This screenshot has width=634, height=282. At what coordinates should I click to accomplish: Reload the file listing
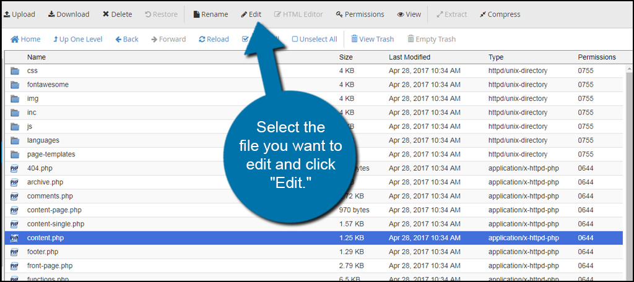[x=214, y=39]
